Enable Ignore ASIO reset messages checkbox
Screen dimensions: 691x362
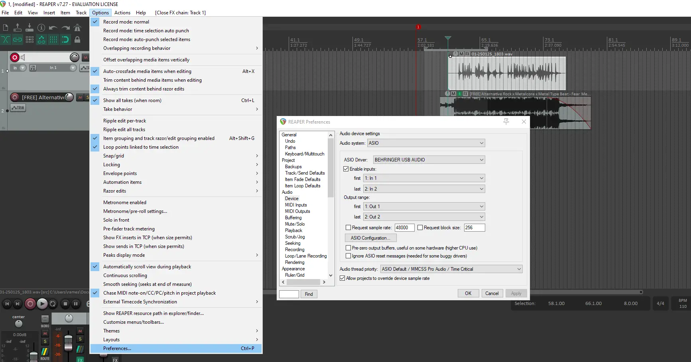click(x=348, y=256)
